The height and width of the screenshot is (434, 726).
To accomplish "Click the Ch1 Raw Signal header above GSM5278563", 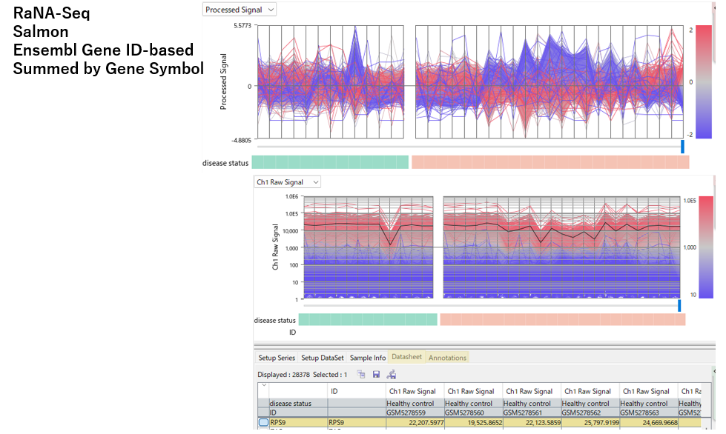I will (648, 391).
